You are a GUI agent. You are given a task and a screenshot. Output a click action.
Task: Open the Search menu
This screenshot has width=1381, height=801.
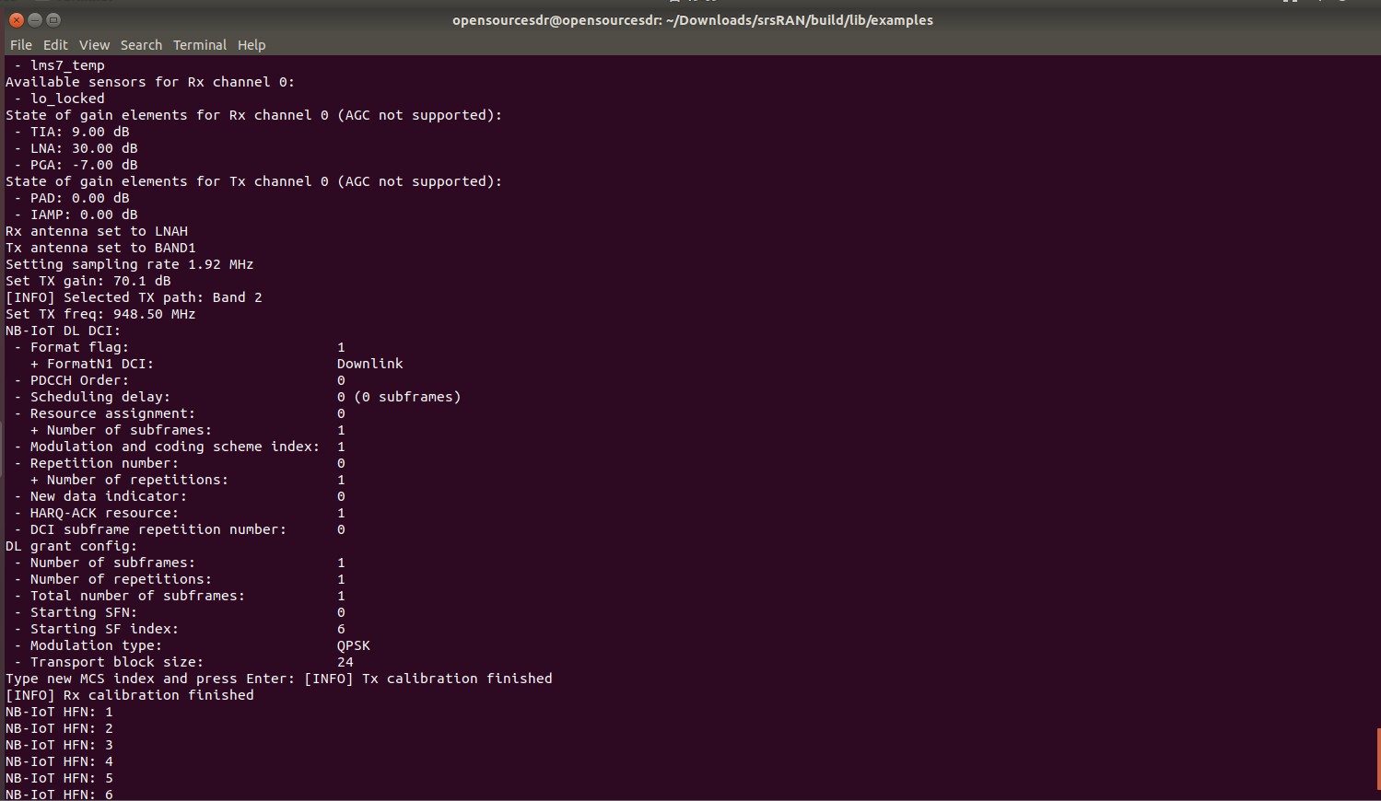[x=141, y=45]
